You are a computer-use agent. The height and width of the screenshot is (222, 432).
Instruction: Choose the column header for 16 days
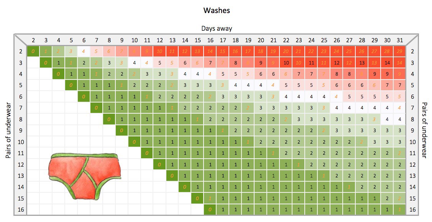tap(210, 40)
